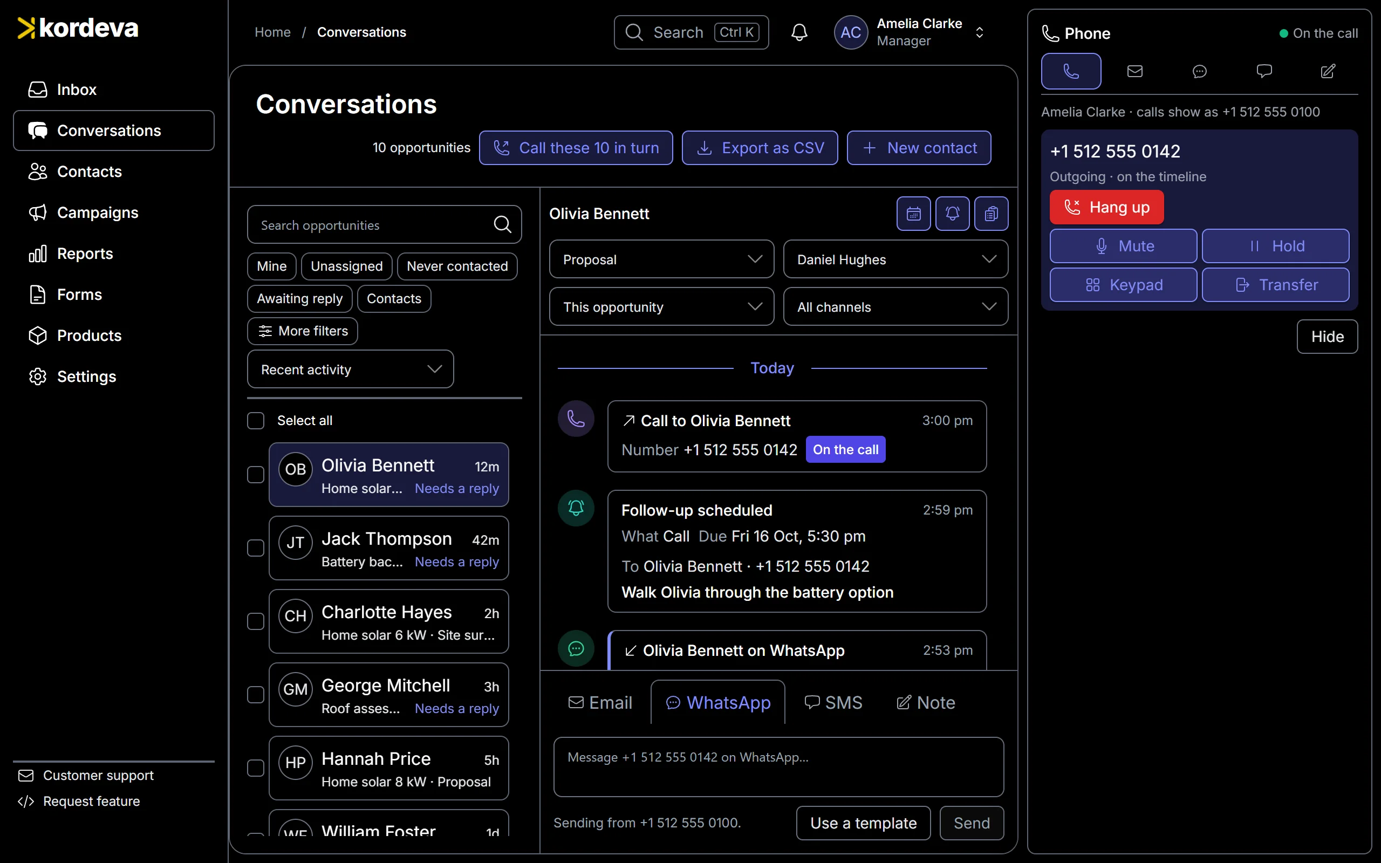Viewport: 1381px width, 863px height.
Task: Switch to email icon in Phone panel
Action: 1134,71
